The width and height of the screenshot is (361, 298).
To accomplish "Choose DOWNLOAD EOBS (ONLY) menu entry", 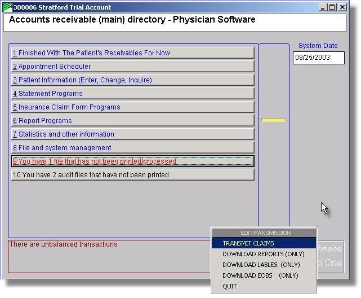I will (264, 275).
